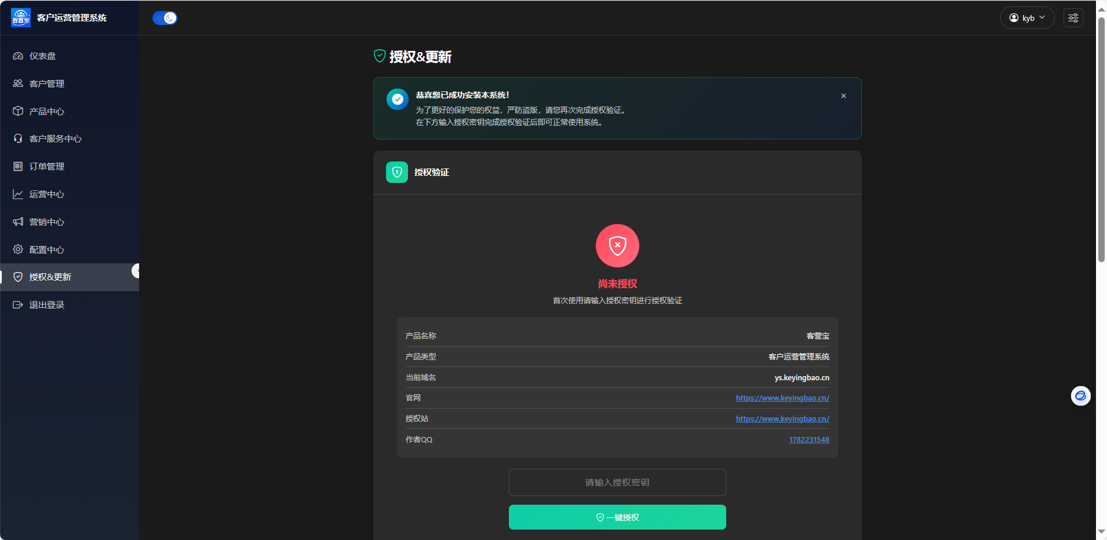This screenshot has height=540, width=1107.
Task: Open 客户服务中心 menu item
Action: point(70,139)
